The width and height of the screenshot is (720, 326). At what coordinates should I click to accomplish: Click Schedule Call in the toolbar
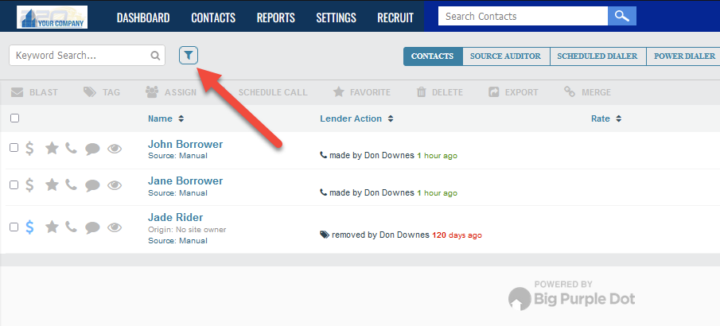coord(273,92)
